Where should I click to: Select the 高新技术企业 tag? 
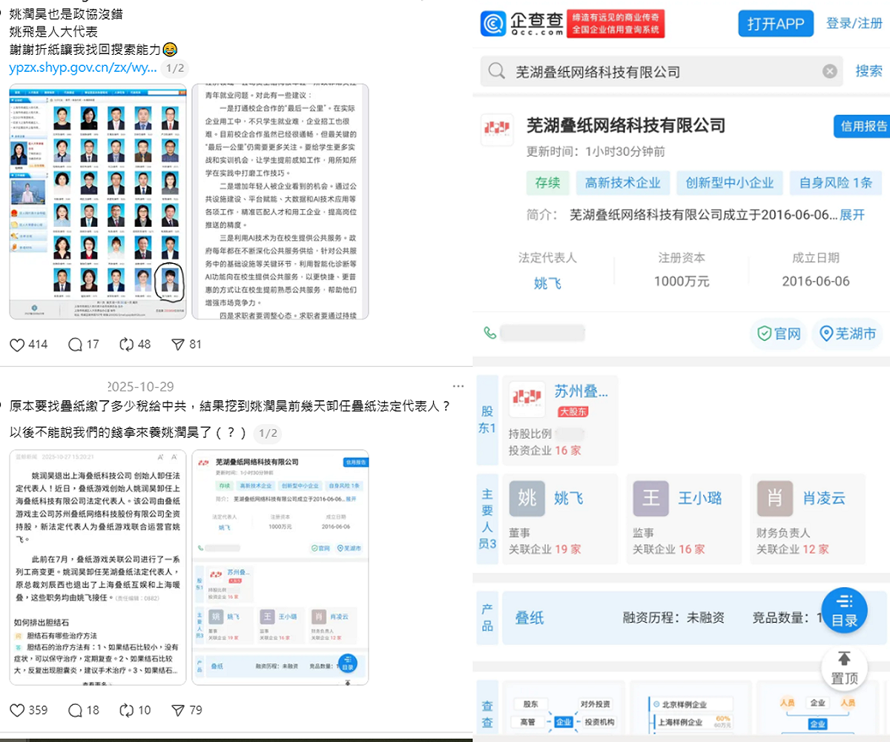click(623, 182)
